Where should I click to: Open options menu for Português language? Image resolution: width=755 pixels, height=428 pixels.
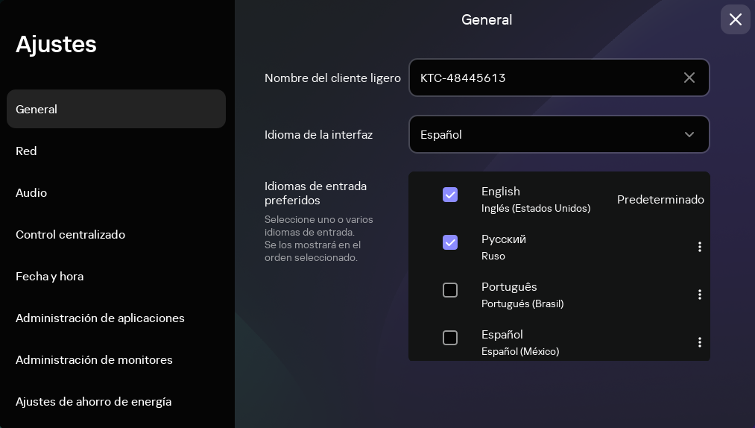point(699,295)
